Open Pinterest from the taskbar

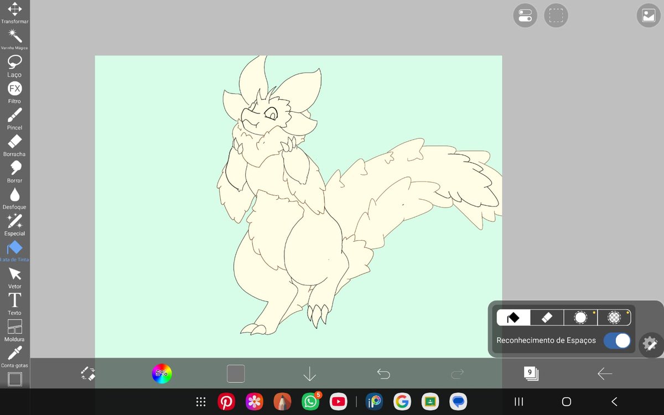226,402
